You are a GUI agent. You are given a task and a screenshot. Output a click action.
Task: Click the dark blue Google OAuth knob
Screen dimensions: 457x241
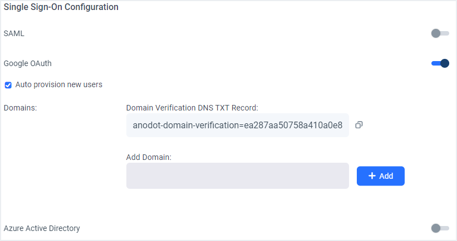point(444,63)
